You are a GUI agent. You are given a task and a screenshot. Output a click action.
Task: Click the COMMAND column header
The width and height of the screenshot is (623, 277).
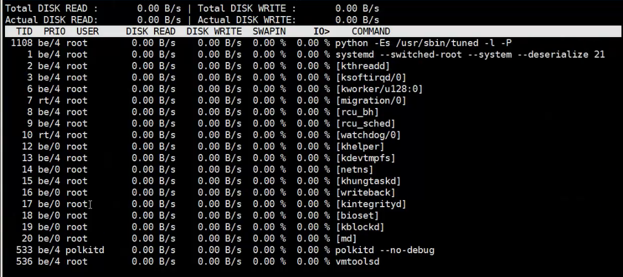point(371,32)
